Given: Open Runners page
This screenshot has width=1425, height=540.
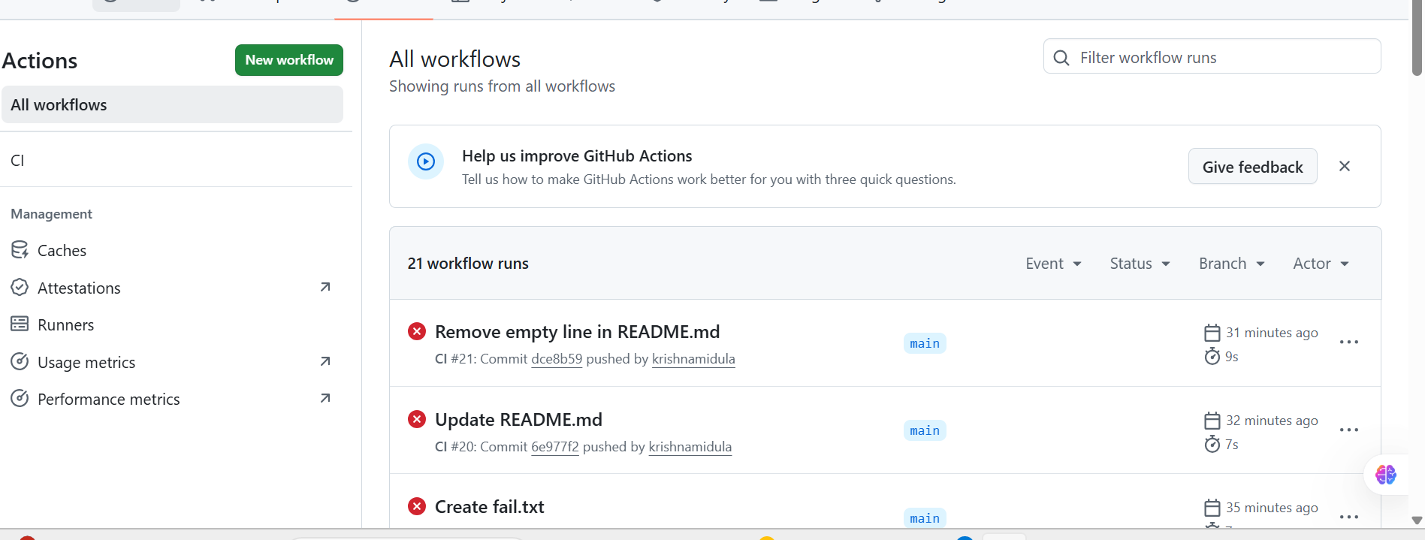Looking at the screenshot, I should coord(65,324).
